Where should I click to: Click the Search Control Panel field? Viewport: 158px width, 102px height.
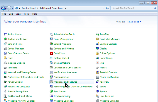click(x=134, y=8)
